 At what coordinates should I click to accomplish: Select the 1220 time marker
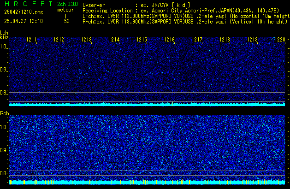(x=280, y=40)
